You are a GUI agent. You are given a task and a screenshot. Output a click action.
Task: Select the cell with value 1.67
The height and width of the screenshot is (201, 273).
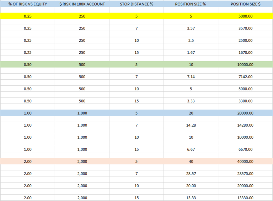pos(191,52)
